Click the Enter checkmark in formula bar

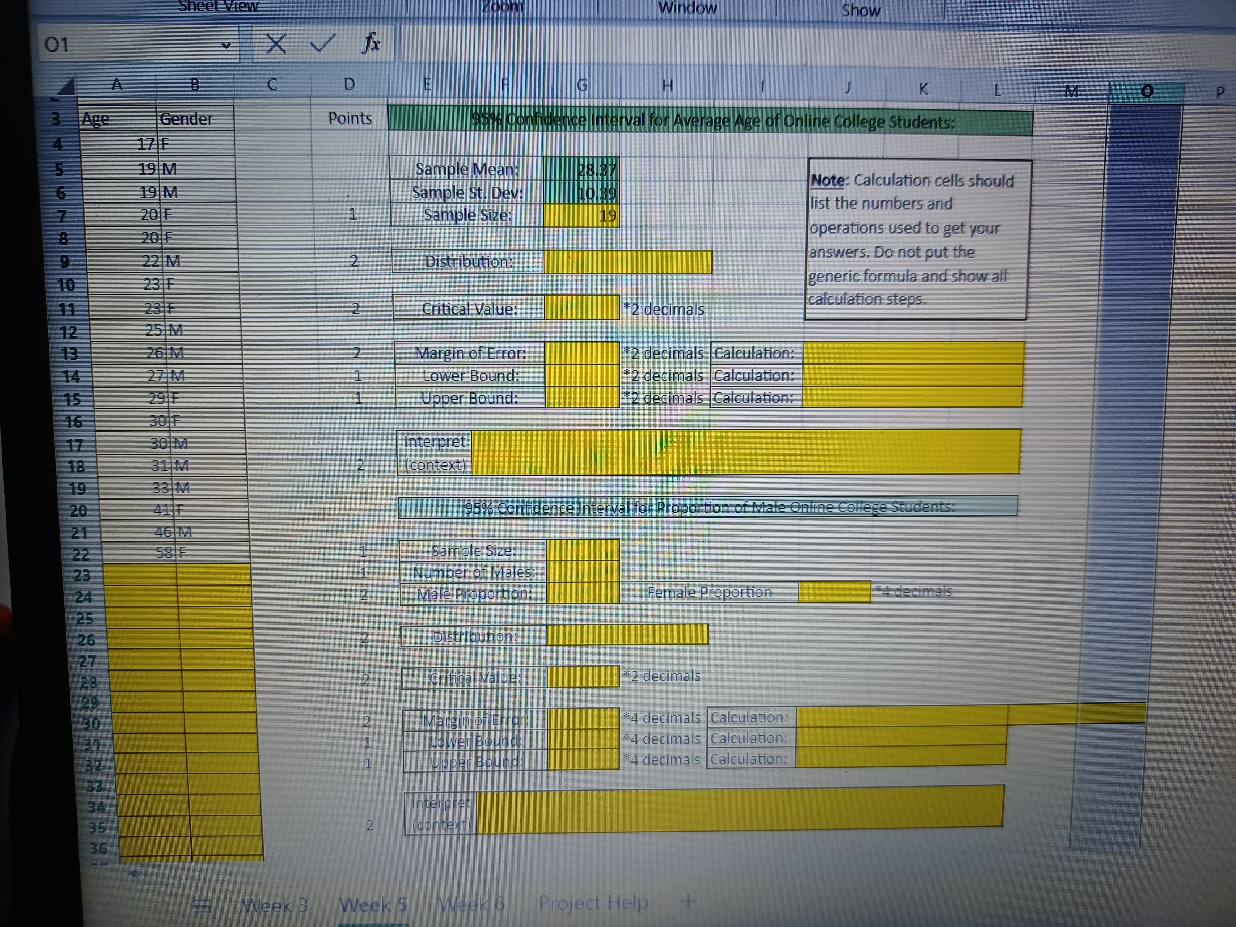[322, 43]
